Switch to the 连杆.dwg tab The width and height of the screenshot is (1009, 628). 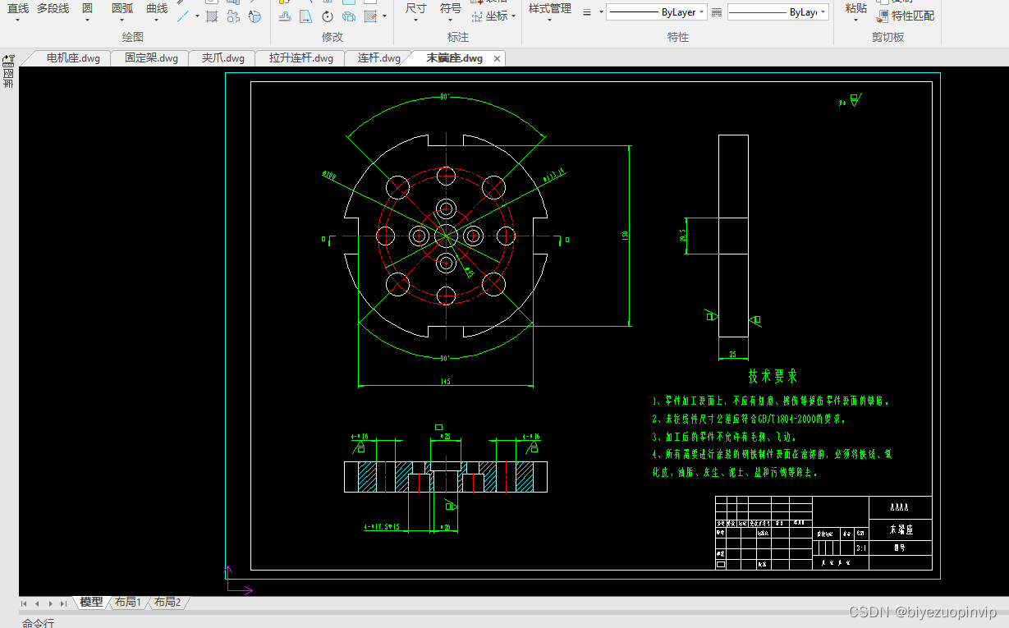point(379,58)
